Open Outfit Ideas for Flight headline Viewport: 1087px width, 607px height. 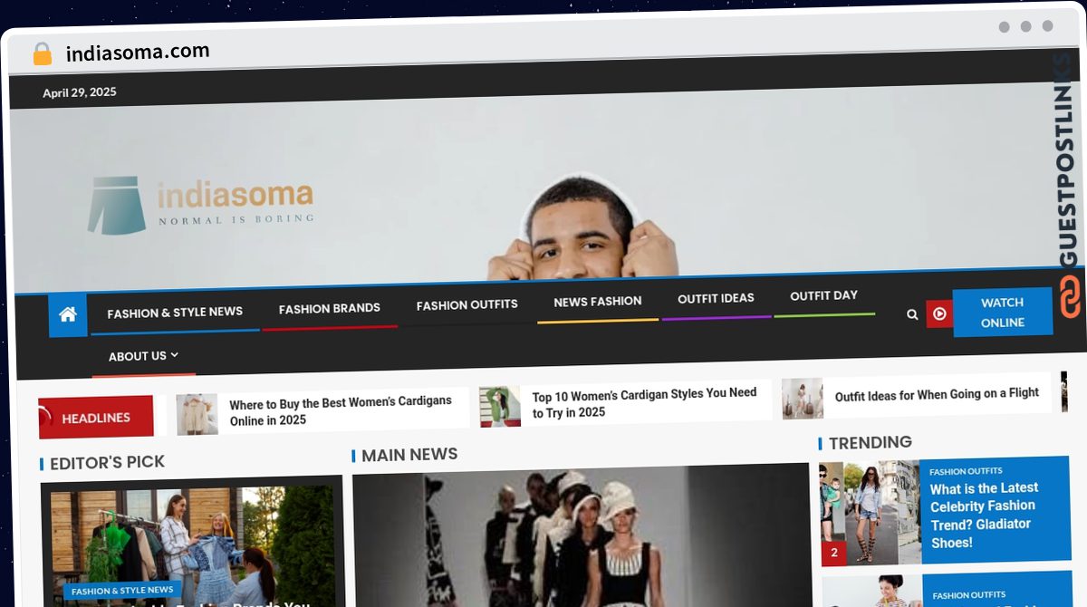coord(937,394)
